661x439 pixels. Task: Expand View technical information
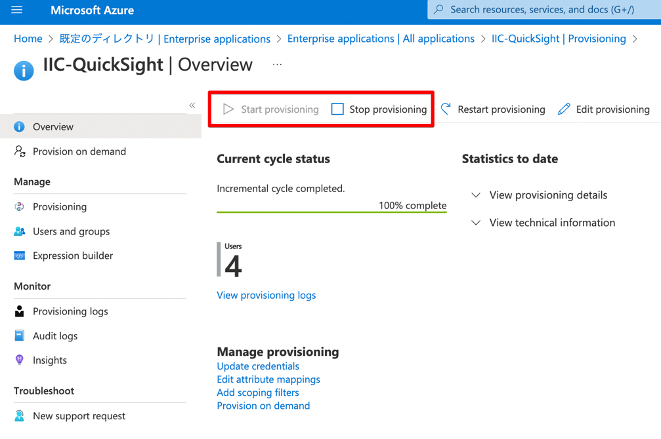(x=552, y=223)
